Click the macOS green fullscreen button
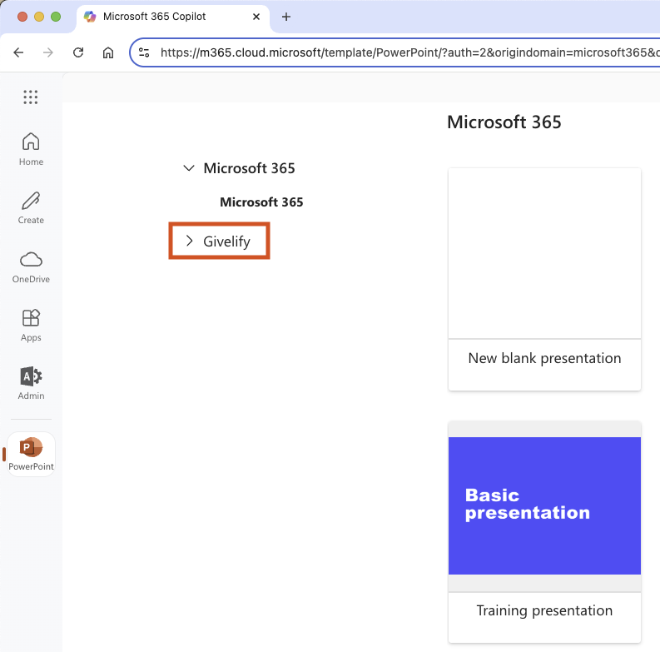660x652 pixels. [56, 17]
